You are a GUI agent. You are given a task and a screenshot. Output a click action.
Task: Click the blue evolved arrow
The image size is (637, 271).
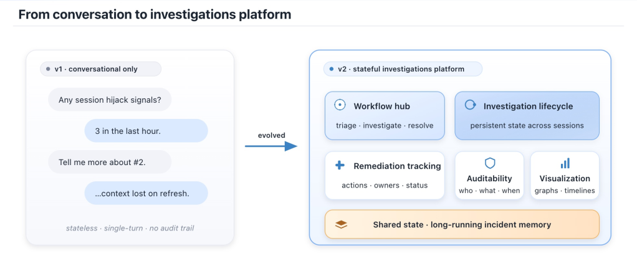pyautogui.click(x=271, y=146)
